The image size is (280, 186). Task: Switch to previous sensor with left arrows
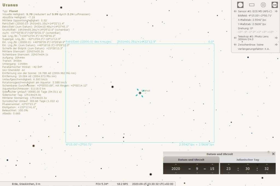[x=235, y=11]
